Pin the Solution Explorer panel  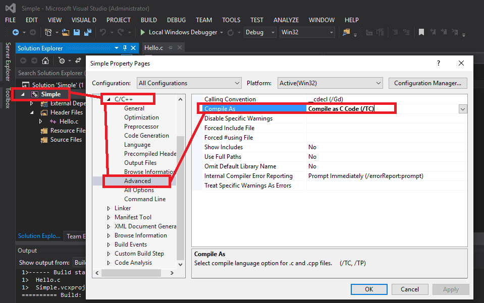tap(125, 48)
